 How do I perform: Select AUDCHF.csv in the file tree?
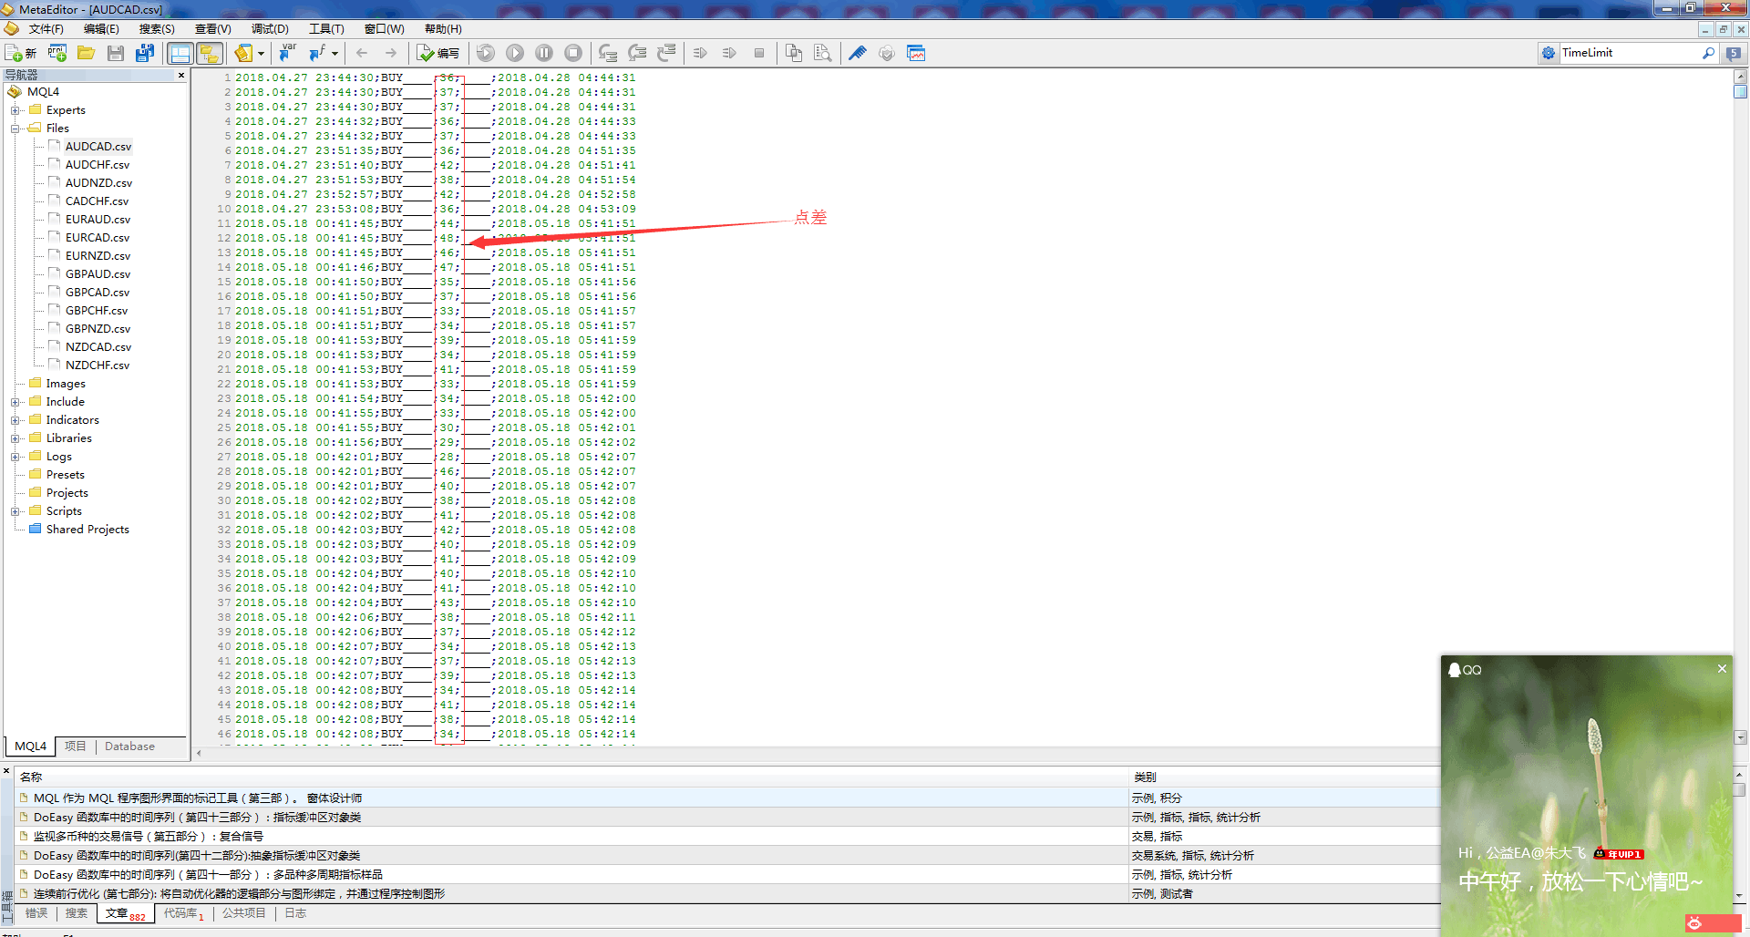tap(98, 165)
